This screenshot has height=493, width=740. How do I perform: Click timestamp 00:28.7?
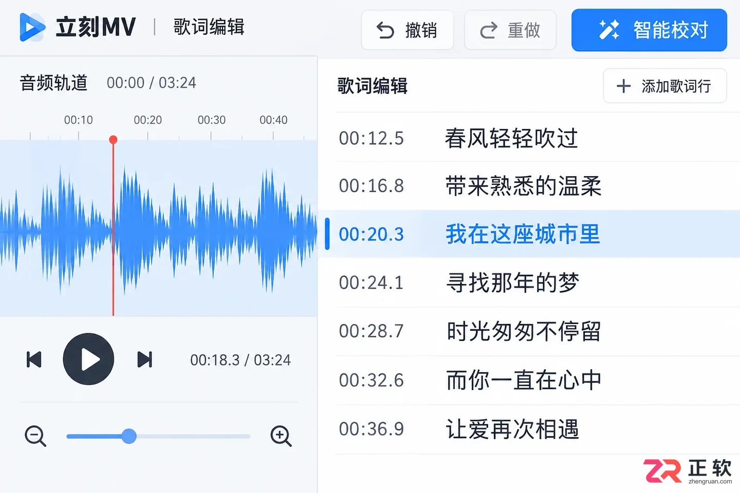tap(372, 331)
